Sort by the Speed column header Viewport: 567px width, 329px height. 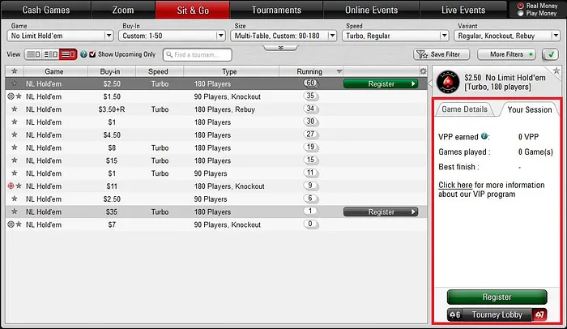pos(160,71)
